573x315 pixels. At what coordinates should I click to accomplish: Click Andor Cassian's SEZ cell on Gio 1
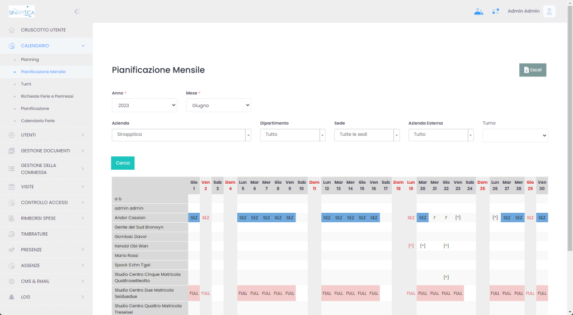[x=194, y=217]
